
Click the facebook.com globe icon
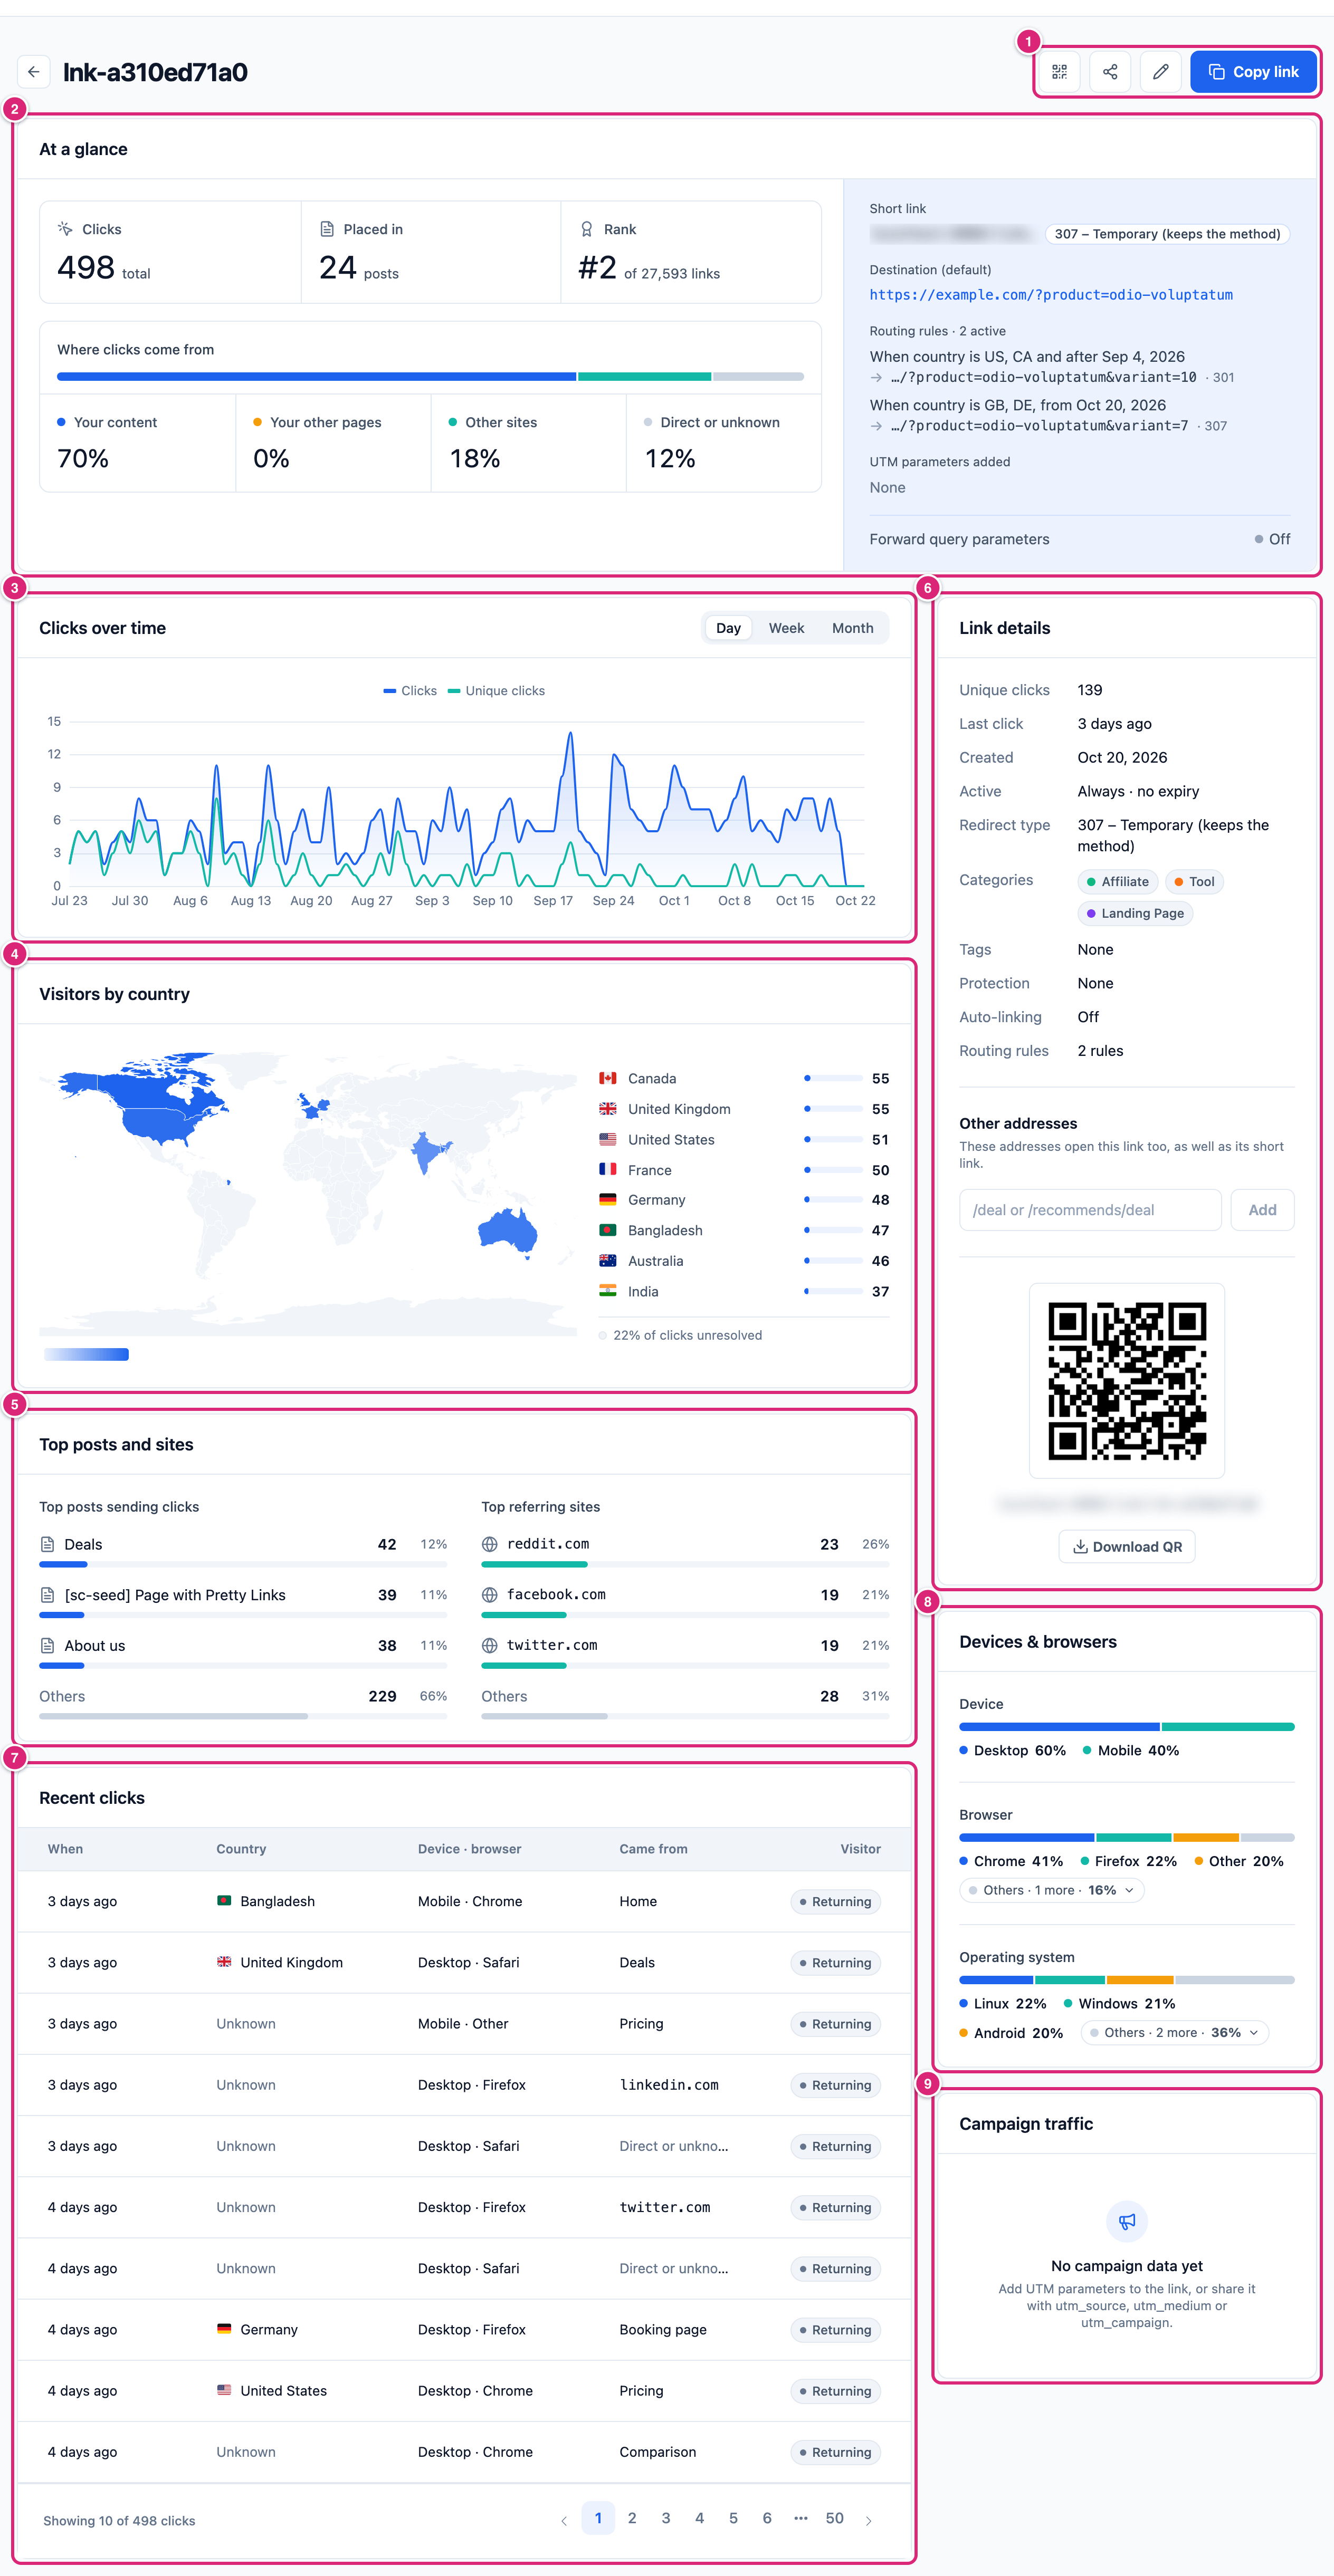click(489, 1595)
